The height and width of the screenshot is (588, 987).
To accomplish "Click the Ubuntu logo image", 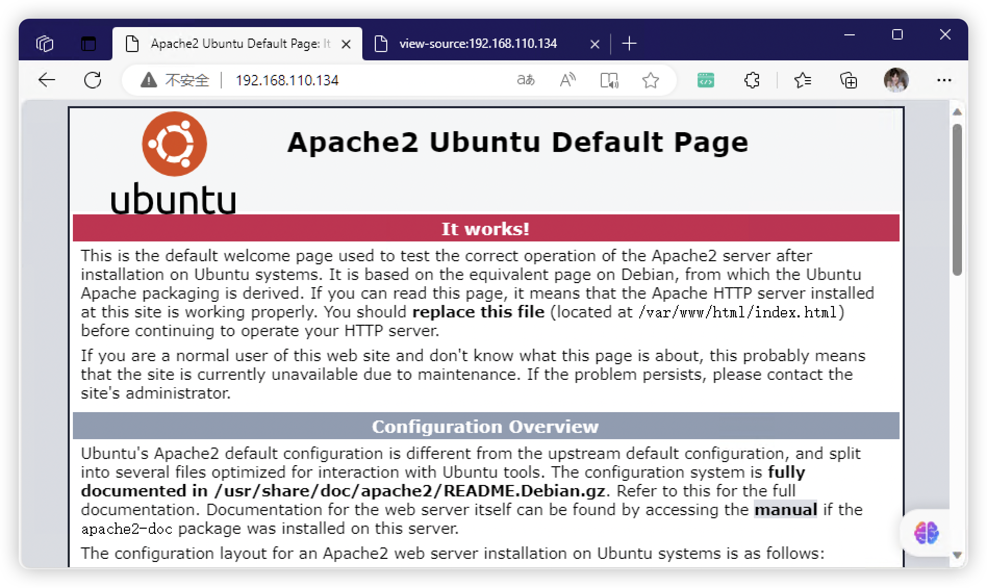I will [x=174, y=162].
